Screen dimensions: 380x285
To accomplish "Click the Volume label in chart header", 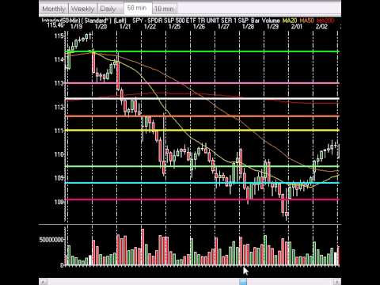I will coord(271,21).
